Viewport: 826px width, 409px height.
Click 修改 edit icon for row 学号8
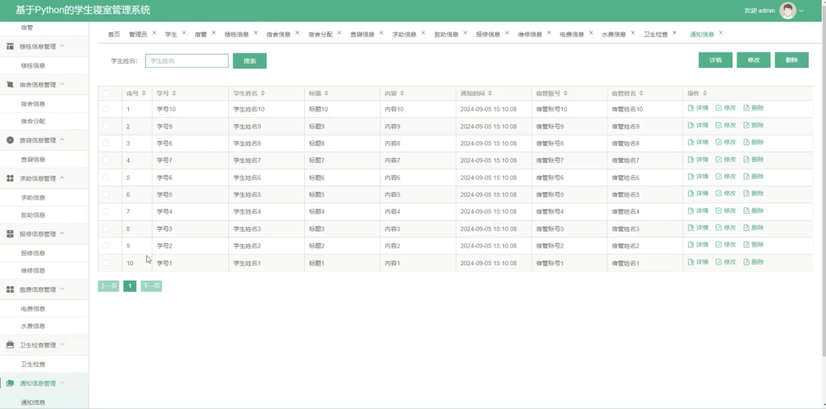click(x=719, y=142)
